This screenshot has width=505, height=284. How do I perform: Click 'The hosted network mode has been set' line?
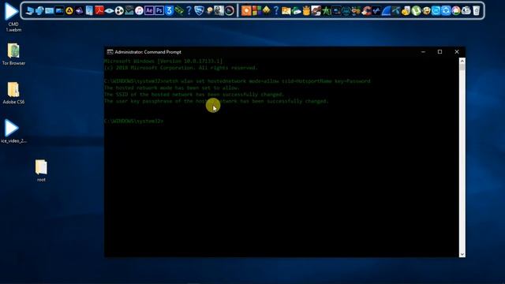coord(172,88)
